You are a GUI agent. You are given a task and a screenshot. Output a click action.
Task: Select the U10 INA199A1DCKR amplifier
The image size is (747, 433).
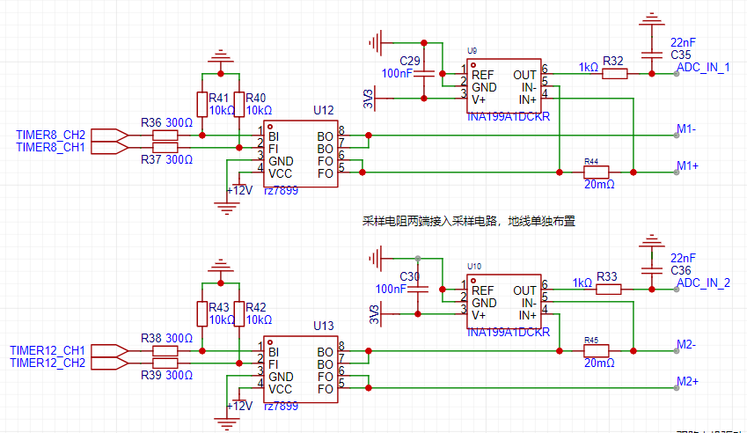[x=504, y=302]
